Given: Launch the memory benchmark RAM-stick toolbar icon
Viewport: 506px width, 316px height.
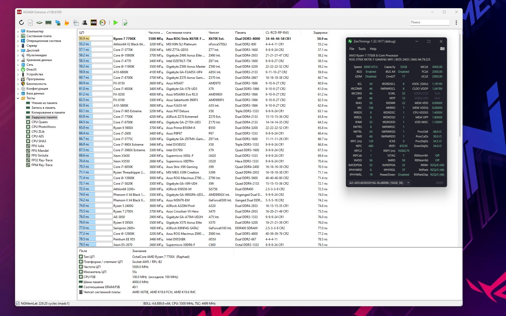Looking at the screenshot, I should 48,23.
